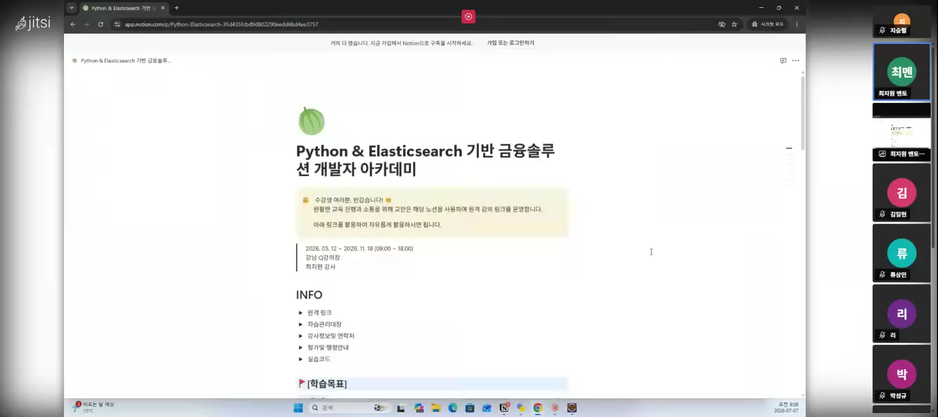Open site information icon in address bar
Image resolution: width=938 pixels, height=417 pixels.
point(117,24)
